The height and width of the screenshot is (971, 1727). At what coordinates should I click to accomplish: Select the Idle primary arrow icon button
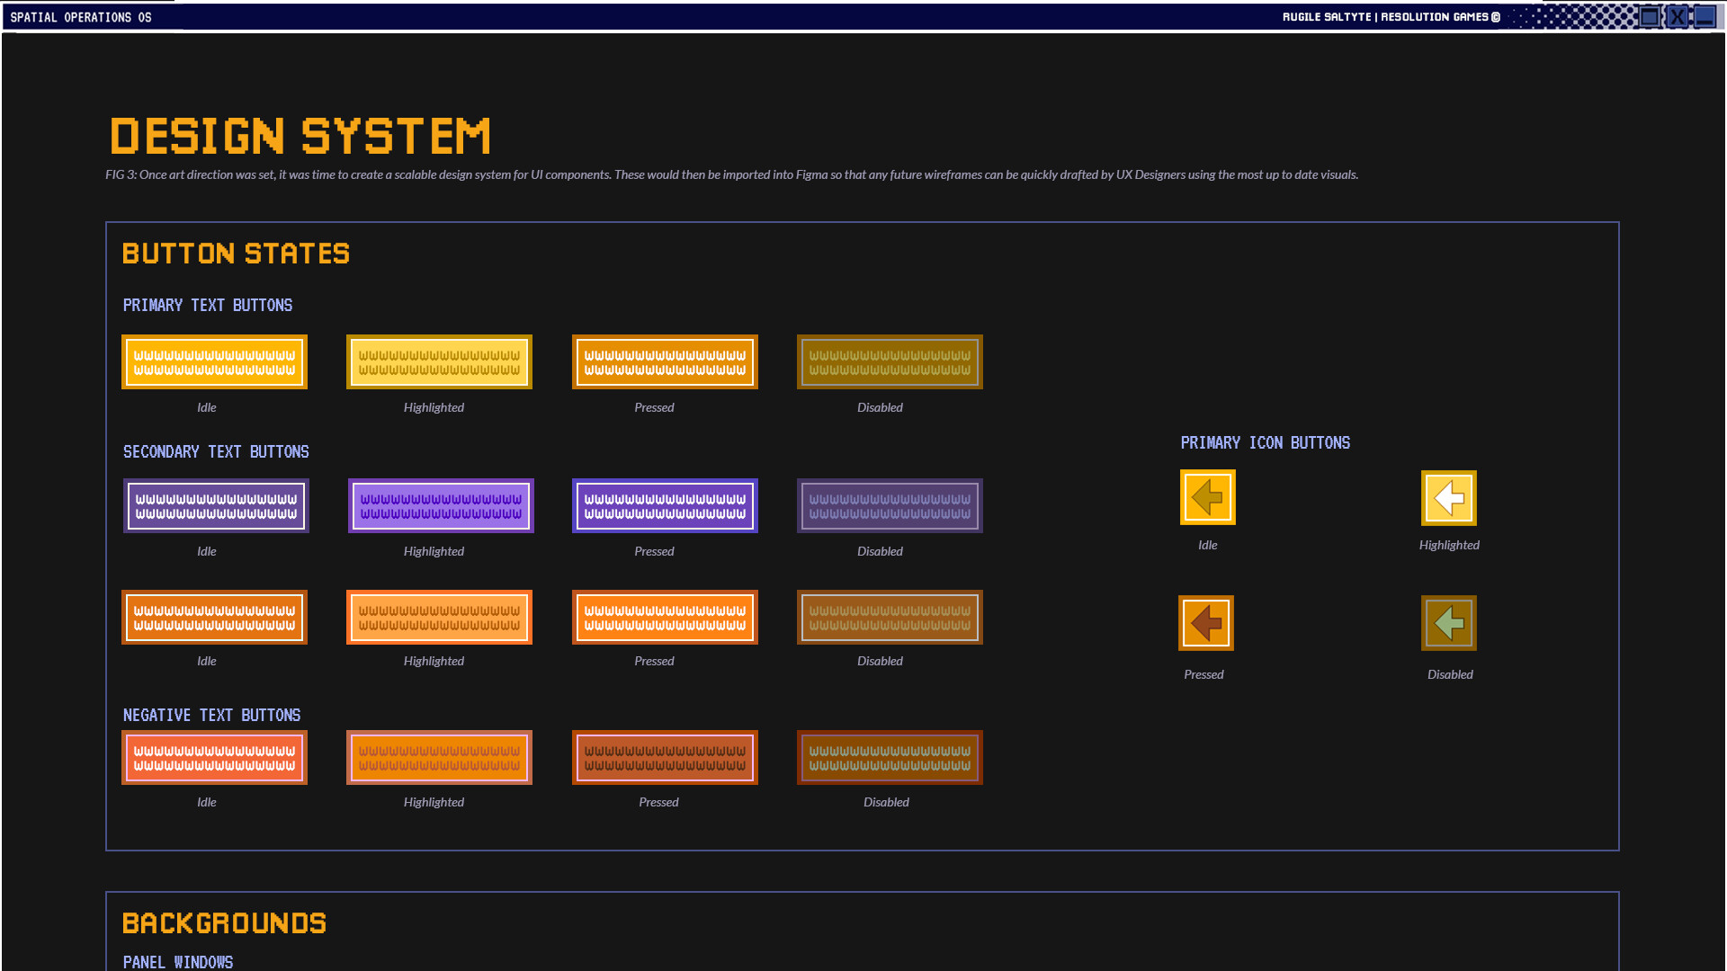click(1206, 496)
